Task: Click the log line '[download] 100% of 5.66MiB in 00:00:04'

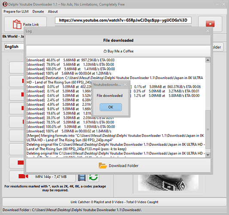Action: point(69,74)
